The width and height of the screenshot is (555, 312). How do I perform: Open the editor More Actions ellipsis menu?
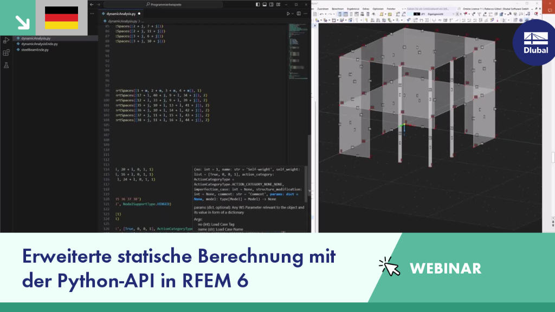306,14
